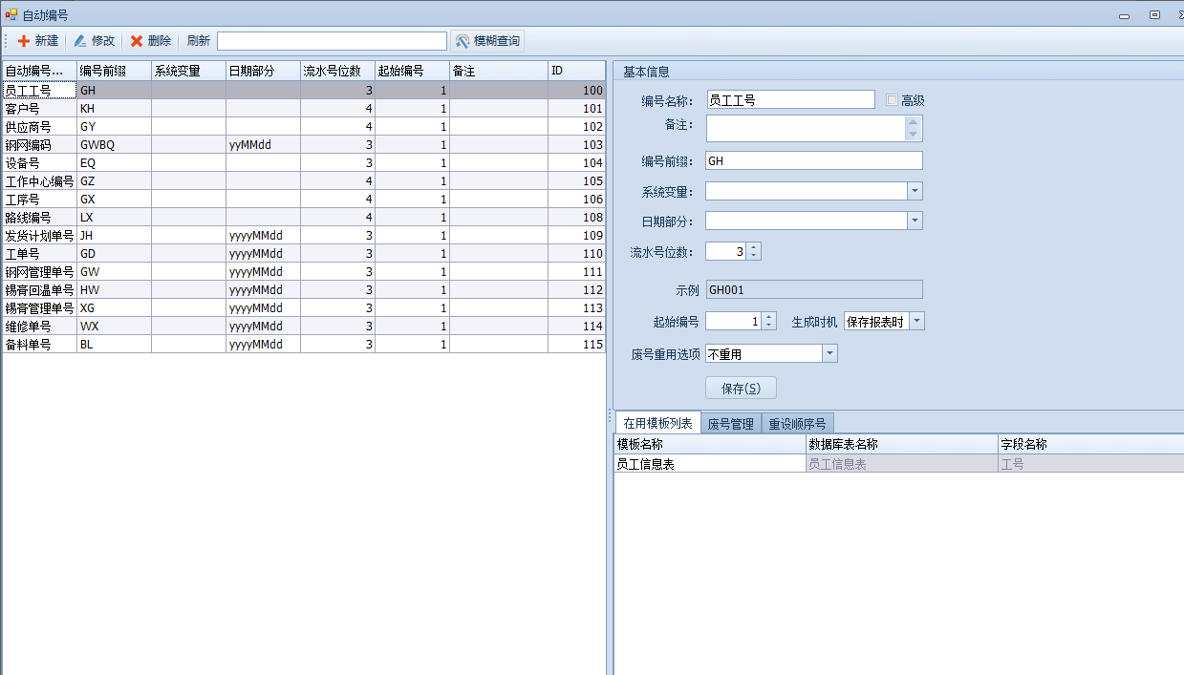Image resolution: width=1184 pixels, height=675 pixels.
Task: Open the 生成时机 dropdown
Action: point(916,321)
